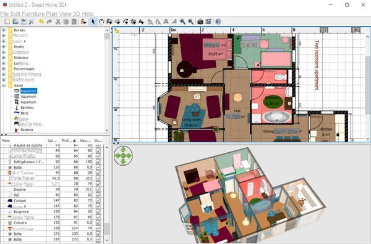The height and width of the screenshot is (244, 371).
Task: Click the furniture catalog vertical scrollbar
Action: point(107,80)
